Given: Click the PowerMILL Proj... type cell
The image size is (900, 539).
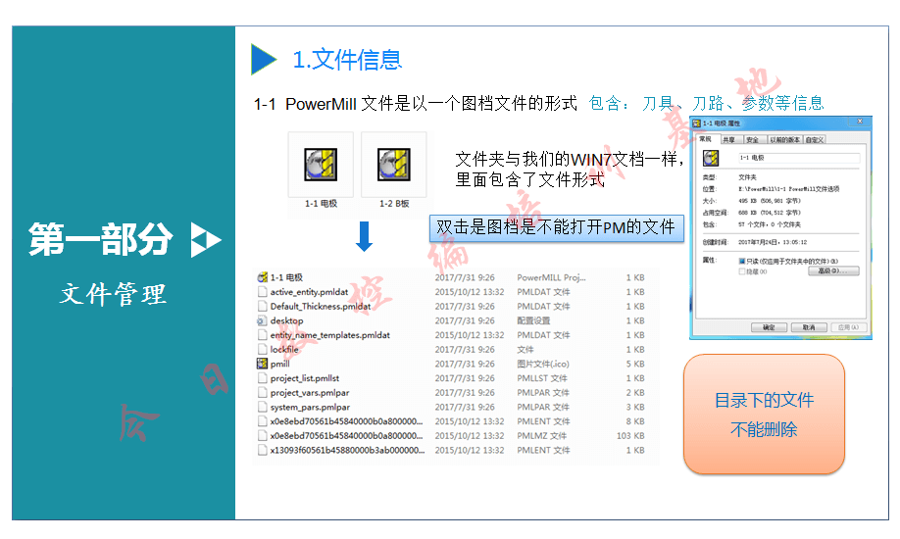Looking at the screenshot, I should pos(551,277).
